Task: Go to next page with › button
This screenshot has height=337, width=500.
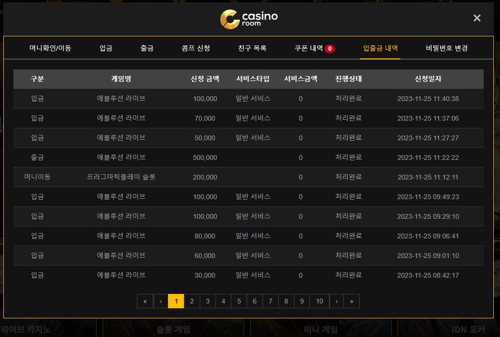Action: click(336, 301)
